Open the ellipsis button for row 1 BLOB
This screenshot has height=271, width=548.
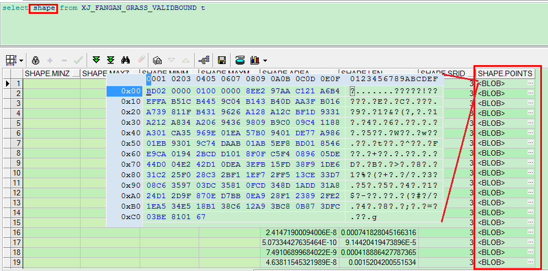coord(530,83)
